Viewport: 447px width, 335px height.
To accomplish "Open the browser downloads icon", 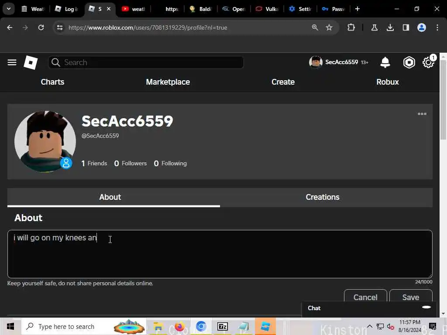I will click(390, 27).
